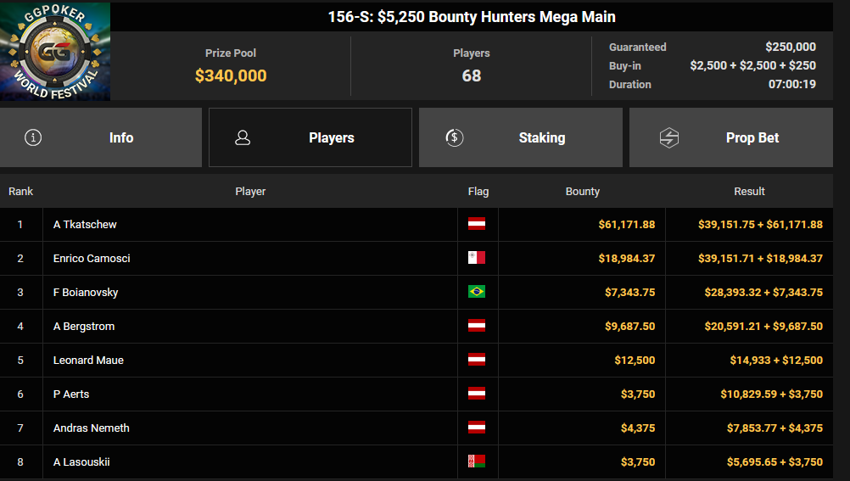Click the GGPoker World Festival logo
Viewport: 850px width, 481px height.
pos(55,51)
